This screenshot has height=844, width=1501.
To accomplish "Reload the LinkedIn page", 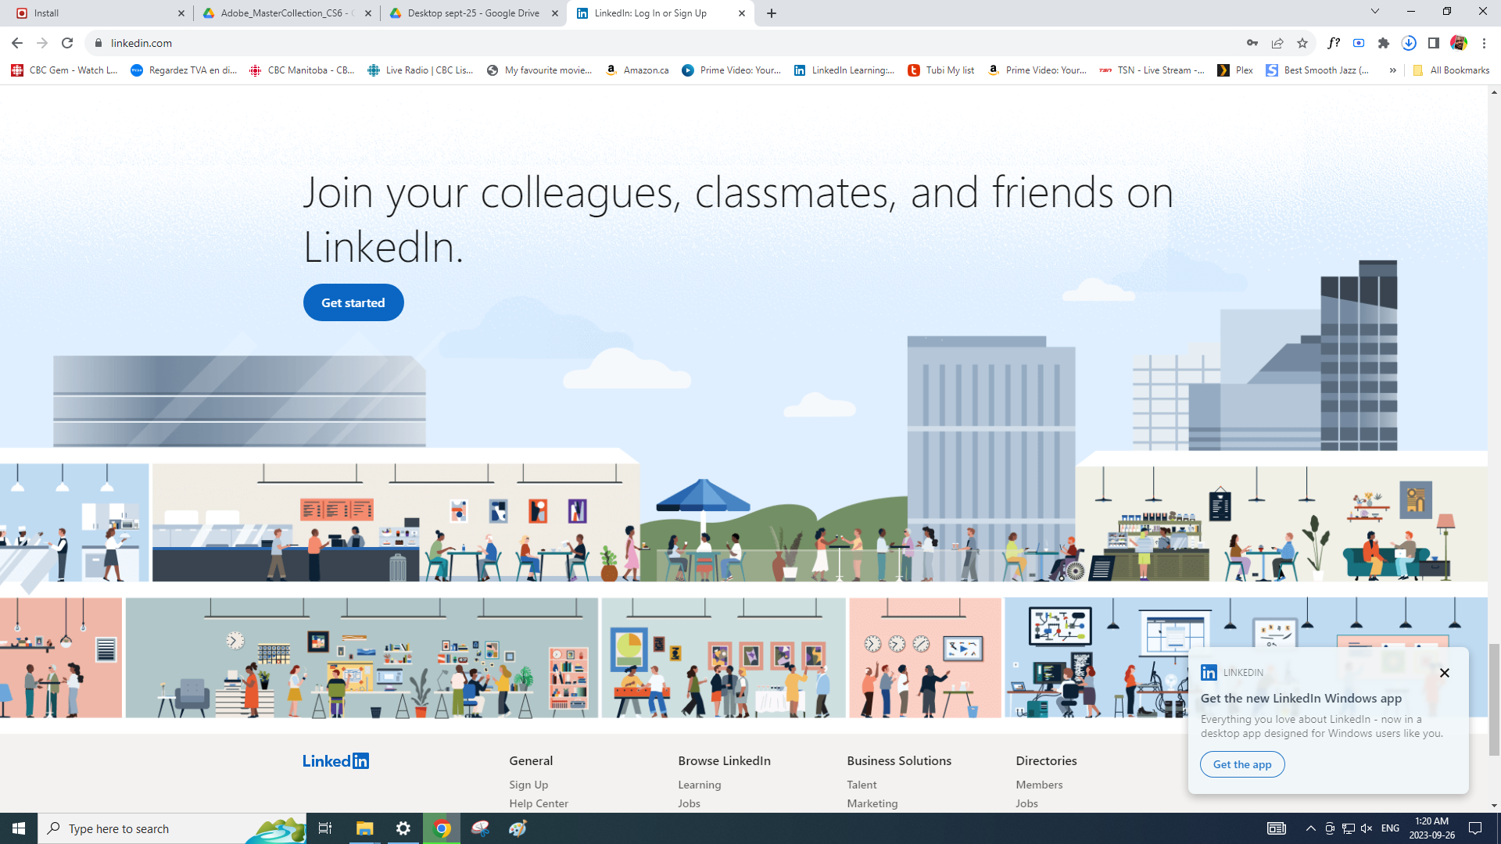I will pyautogui.click(x=67, y=43).
